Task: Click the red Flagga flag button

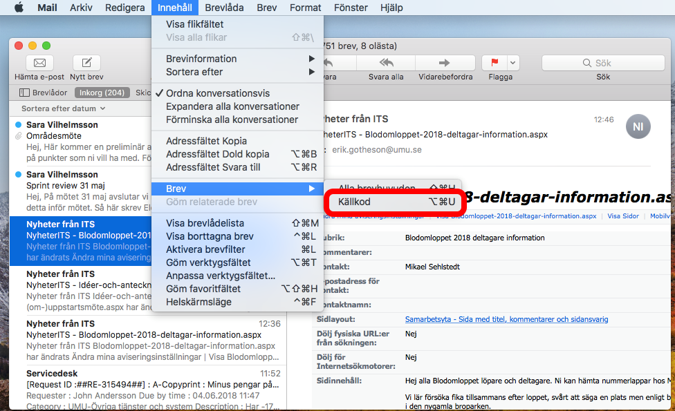Action: [494, 63]
